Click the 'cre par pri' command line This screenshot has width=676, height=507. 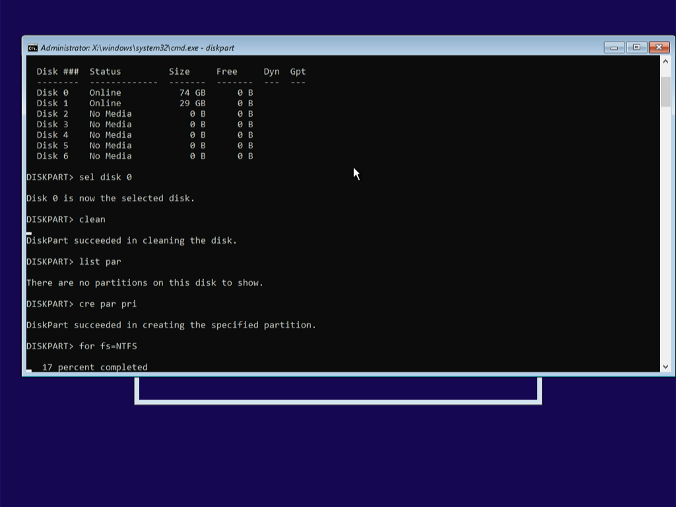pos(81,304)
